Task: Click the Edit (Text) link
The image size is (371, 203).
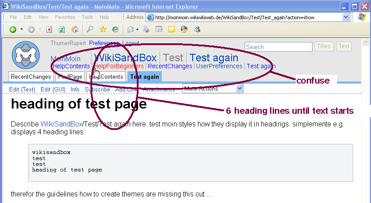Action: 22,90
